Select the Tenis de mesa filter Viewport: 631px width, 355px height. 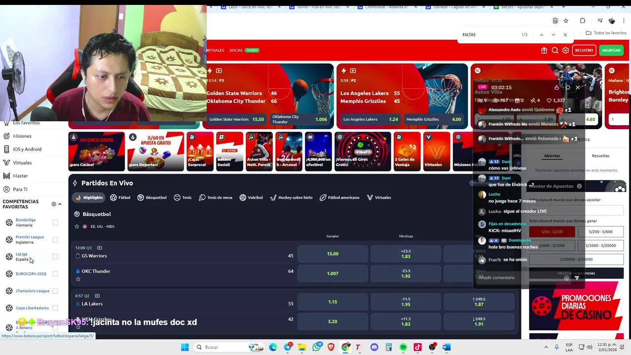click(215, 198)
